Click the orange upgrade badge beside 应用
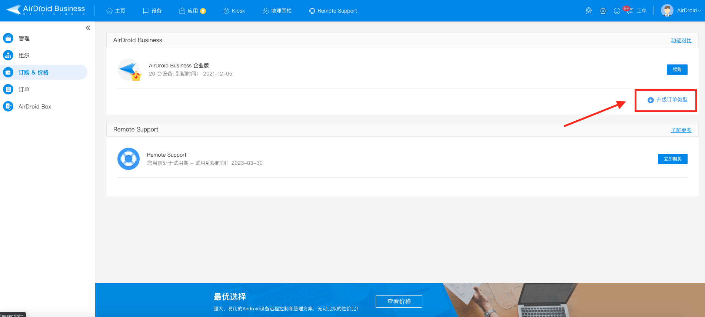Viewport: 705px width, 317px height. [203, 11]
